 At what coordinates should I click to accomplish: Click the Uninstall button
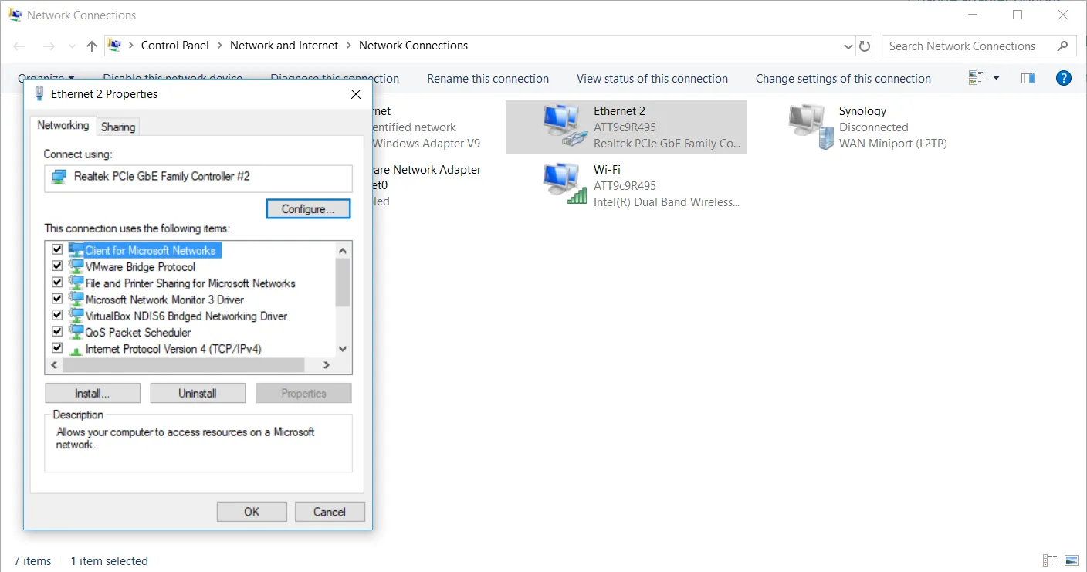tap(198, 393)
